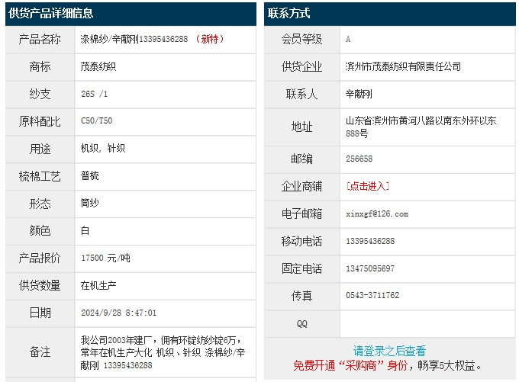Click the address text starting with 山东省滨州市
519x382 pixels.
pyautogui.click(x=421, y=120)
